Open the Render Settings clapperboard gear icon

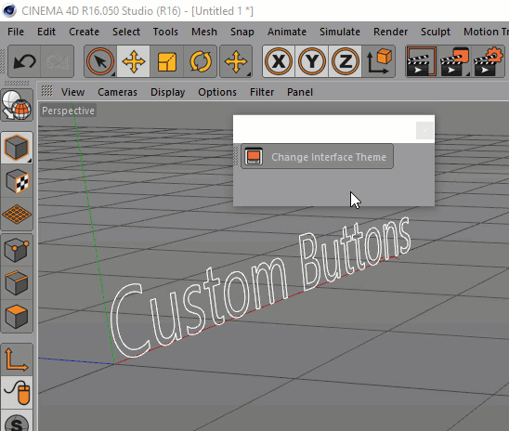click(x=488, y=61)
